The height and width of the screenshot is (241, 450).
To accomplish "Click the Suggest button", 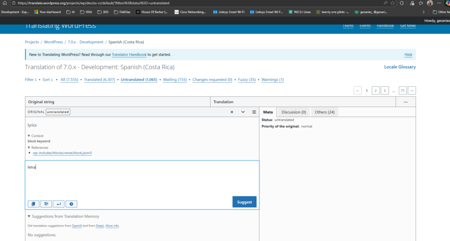I will [244, 202].
